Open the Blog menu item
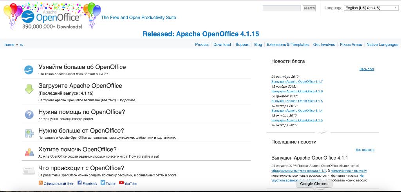This screenshot has width=401, height=192. [258, 45]
